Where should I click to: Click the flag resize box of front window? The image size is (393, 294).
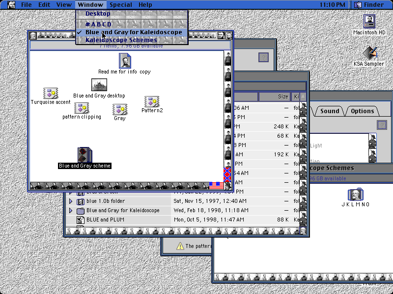point(227,186)
